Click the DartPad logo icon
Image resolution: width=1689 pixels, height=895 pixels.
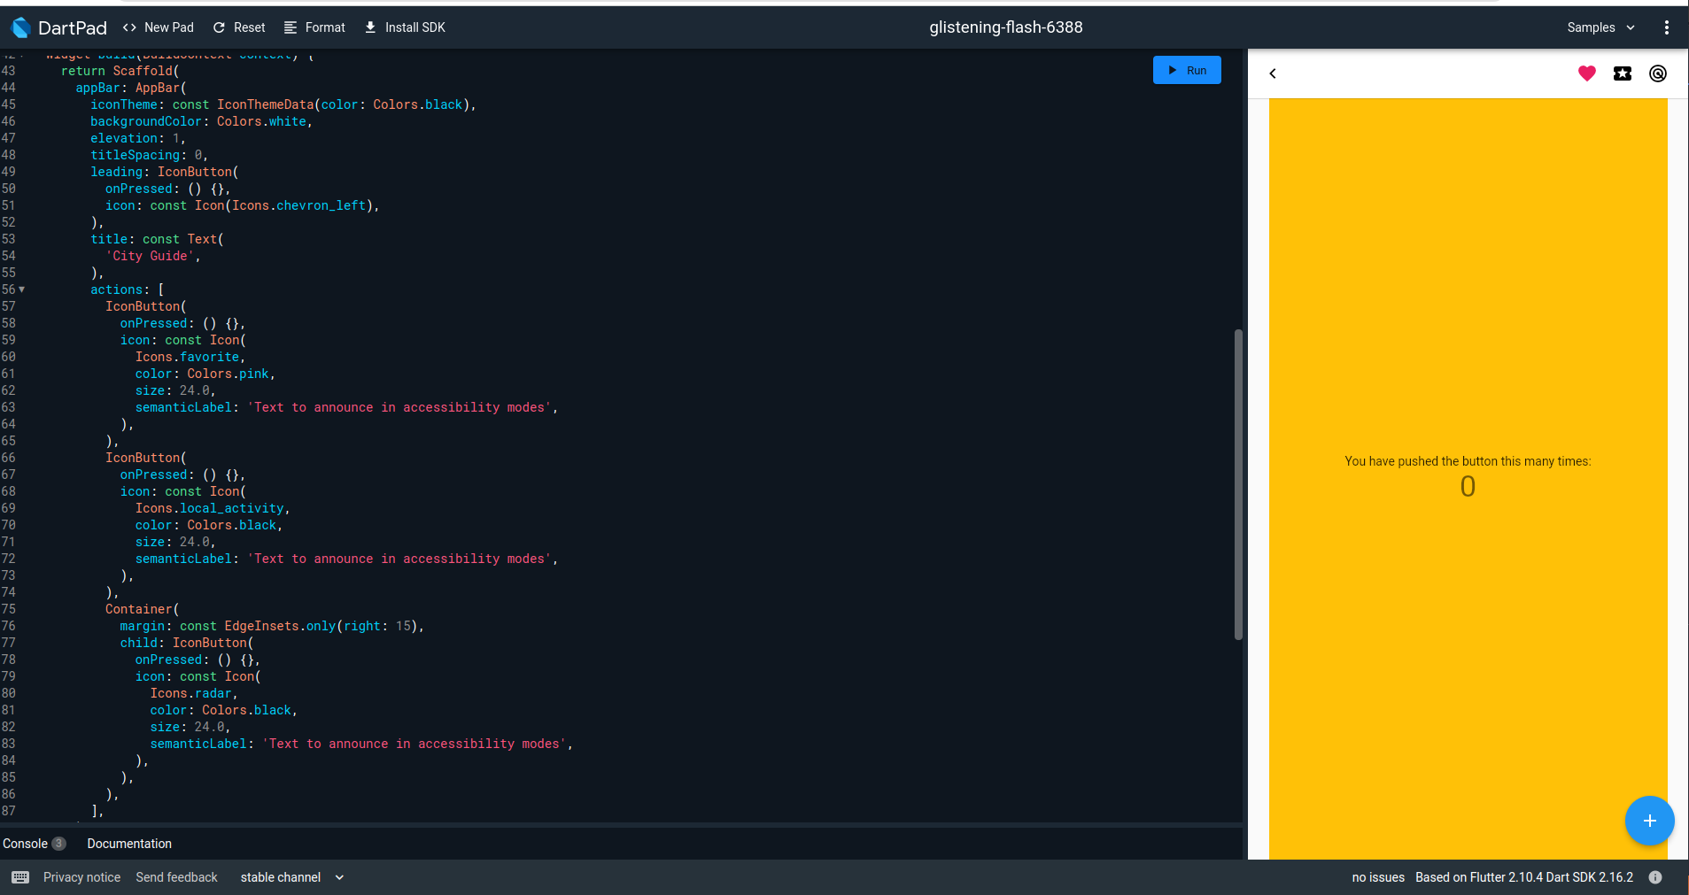[20, 27]
